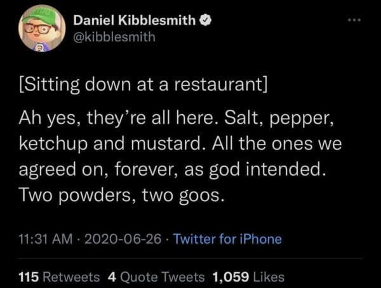Click the word "Likes" in the stats row

[x=269, y=277]
